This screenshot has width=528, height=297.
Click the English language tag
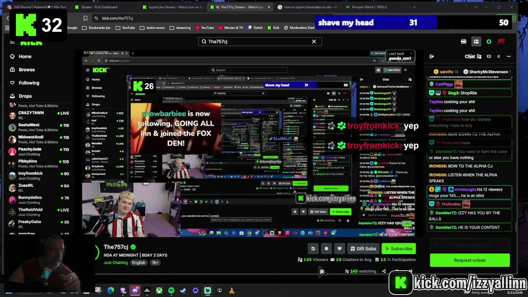[x=139, y=263]
